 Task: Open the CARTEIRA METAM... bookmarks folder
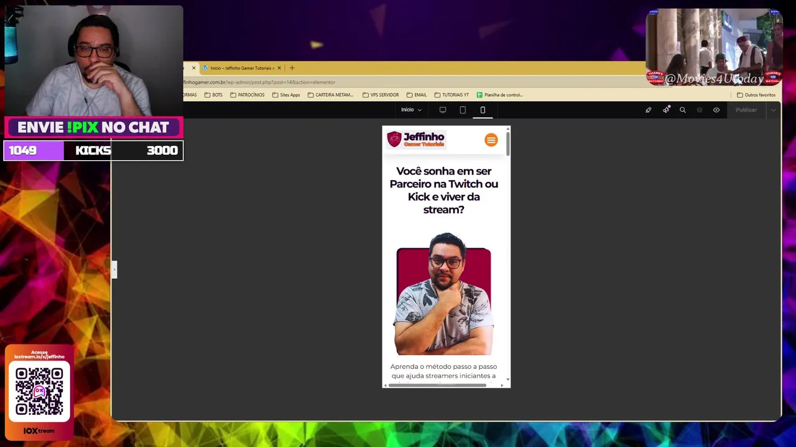coord(330,95)
